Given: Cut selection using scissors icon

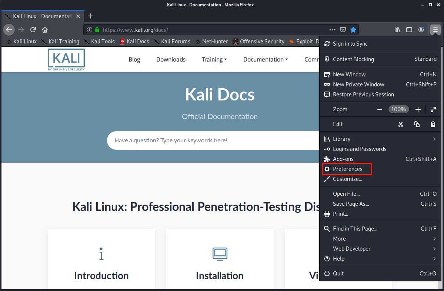Looking at the screenshot, I should pos(400,124).
